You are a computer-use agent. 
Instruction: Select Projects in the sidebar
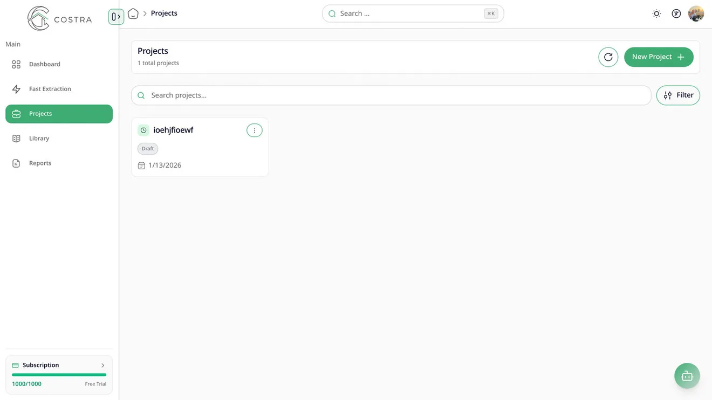tap(59, 114)
